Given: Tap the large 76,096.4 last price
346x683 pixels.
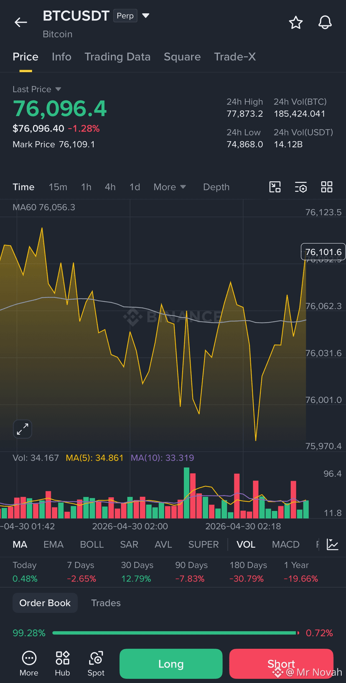Looking at the screenshot, I should tap(60, 109).
